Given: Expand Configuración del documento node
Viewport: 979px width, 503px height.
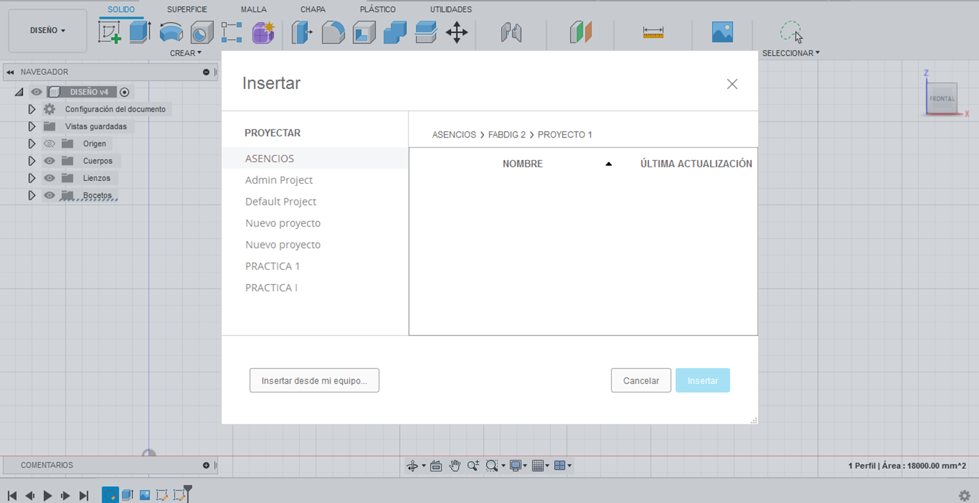Looking at the screenshot, I should [x=32, y=109].
